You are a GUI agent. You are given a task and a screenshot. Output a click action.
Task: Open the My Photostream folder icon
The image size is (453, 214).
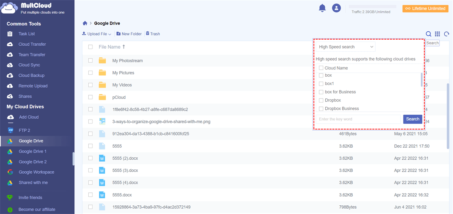click(x=102, y=60)
